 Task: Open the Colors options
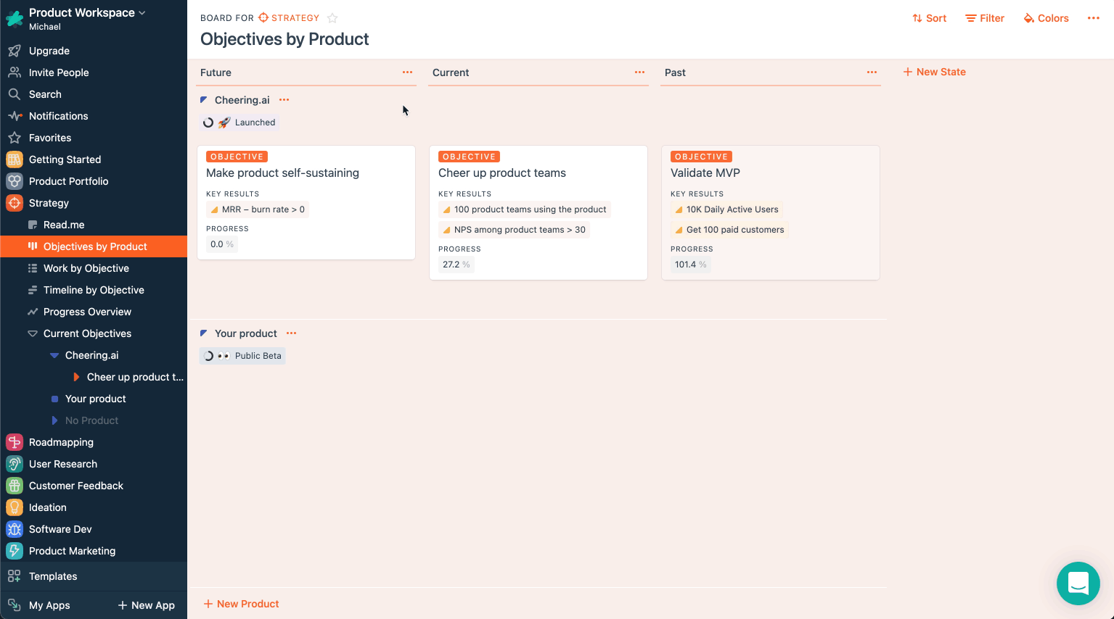coord(1046,18)
